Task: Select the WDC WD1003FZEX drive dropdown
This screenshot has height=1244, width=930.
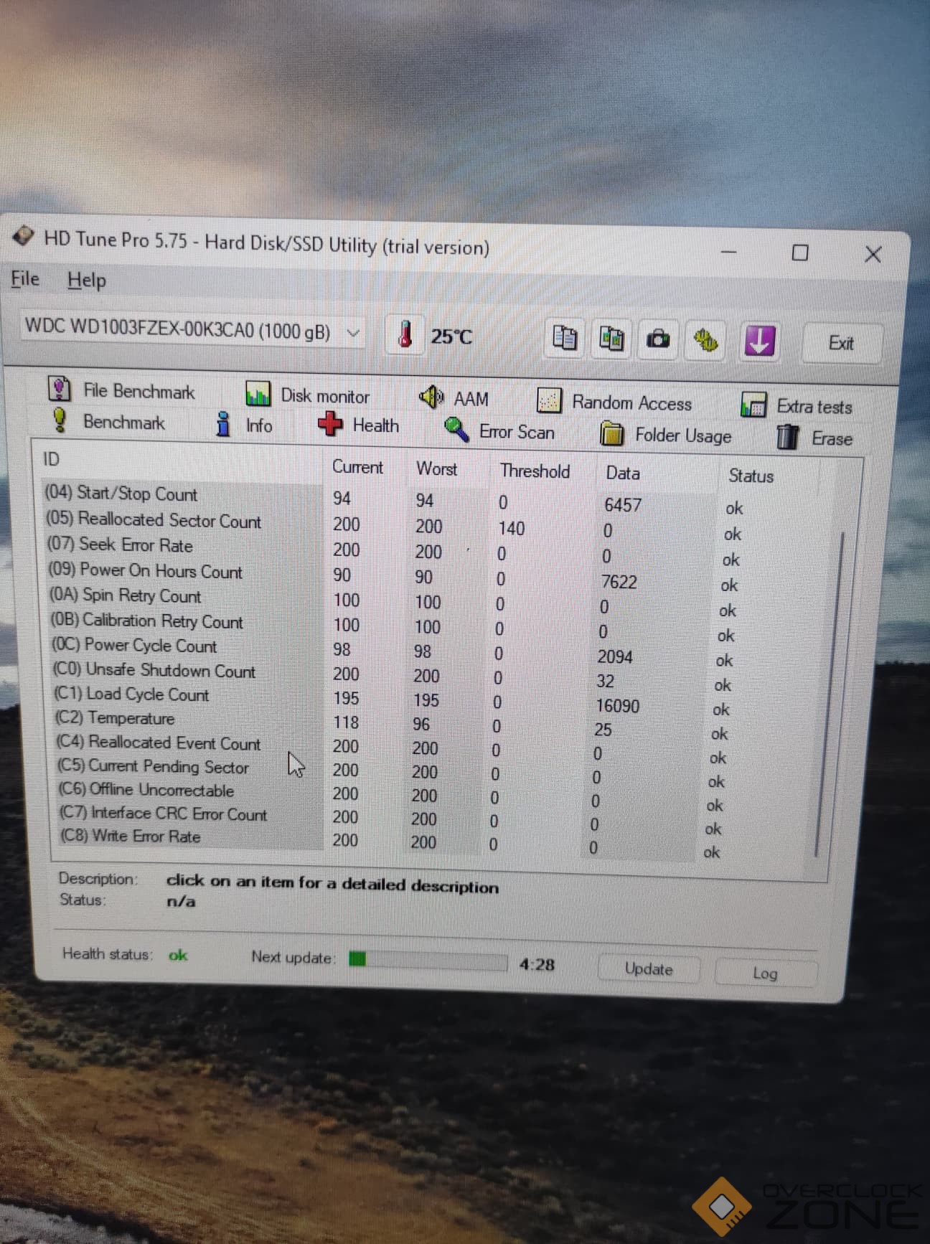Action: point(192,331)
